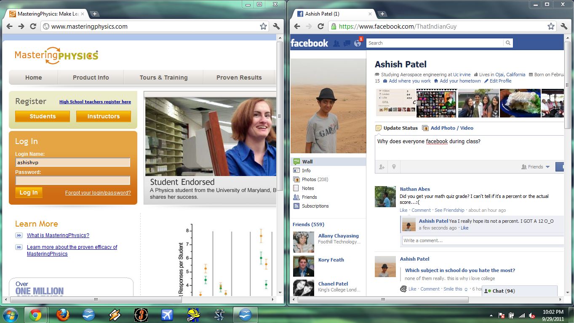The width and height of the screenshot is (574, 323).
Task: Click the Forgot your login/password? link
Action: [98, 193]
